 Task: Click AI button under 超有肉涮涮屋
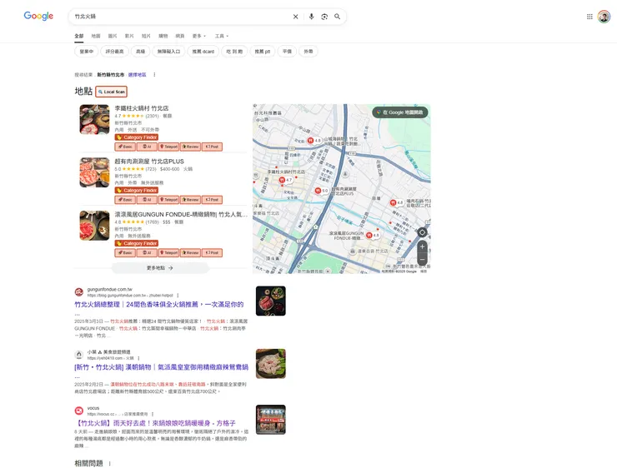point(147,200)
